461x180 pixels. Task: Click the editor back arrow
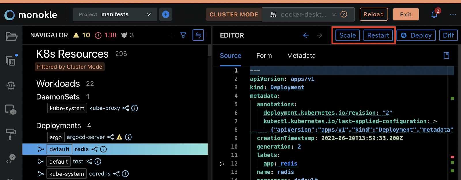306,35
